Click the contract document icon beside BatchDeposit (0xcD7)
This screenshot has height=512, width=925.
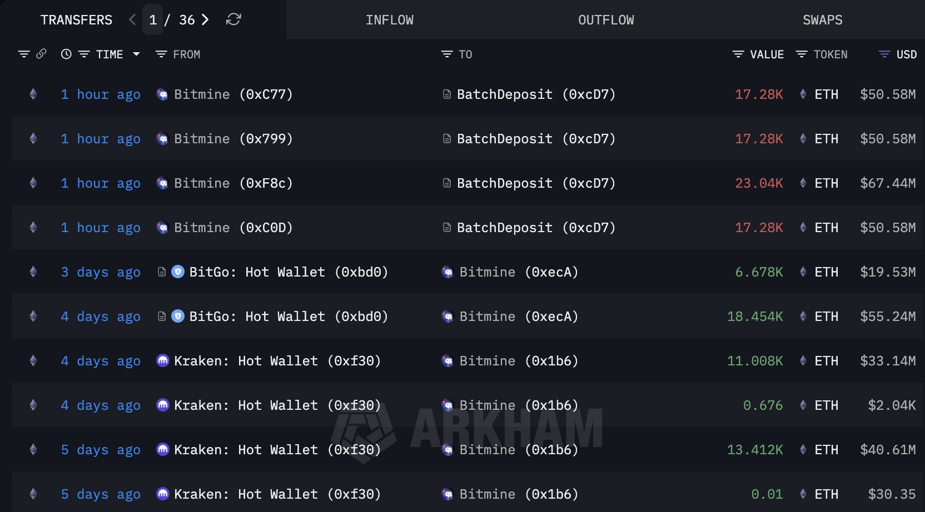click(446, 94)
